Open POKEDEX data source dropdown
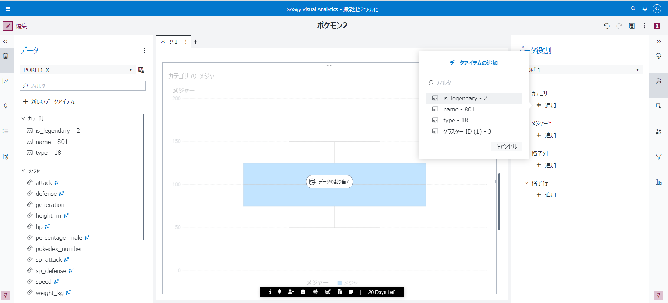The height and width of the screenshot is (303, 668). pos(78,70)
